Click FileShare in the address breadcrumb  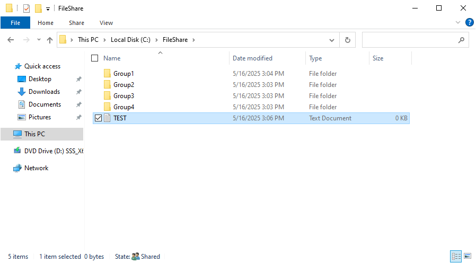click(175, 40)
